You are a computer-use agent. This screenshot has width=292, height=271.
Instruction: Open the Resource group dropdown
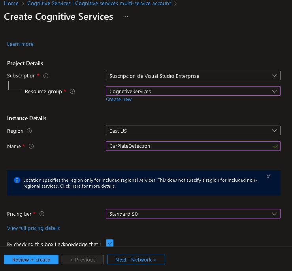(x=193, y=91)
